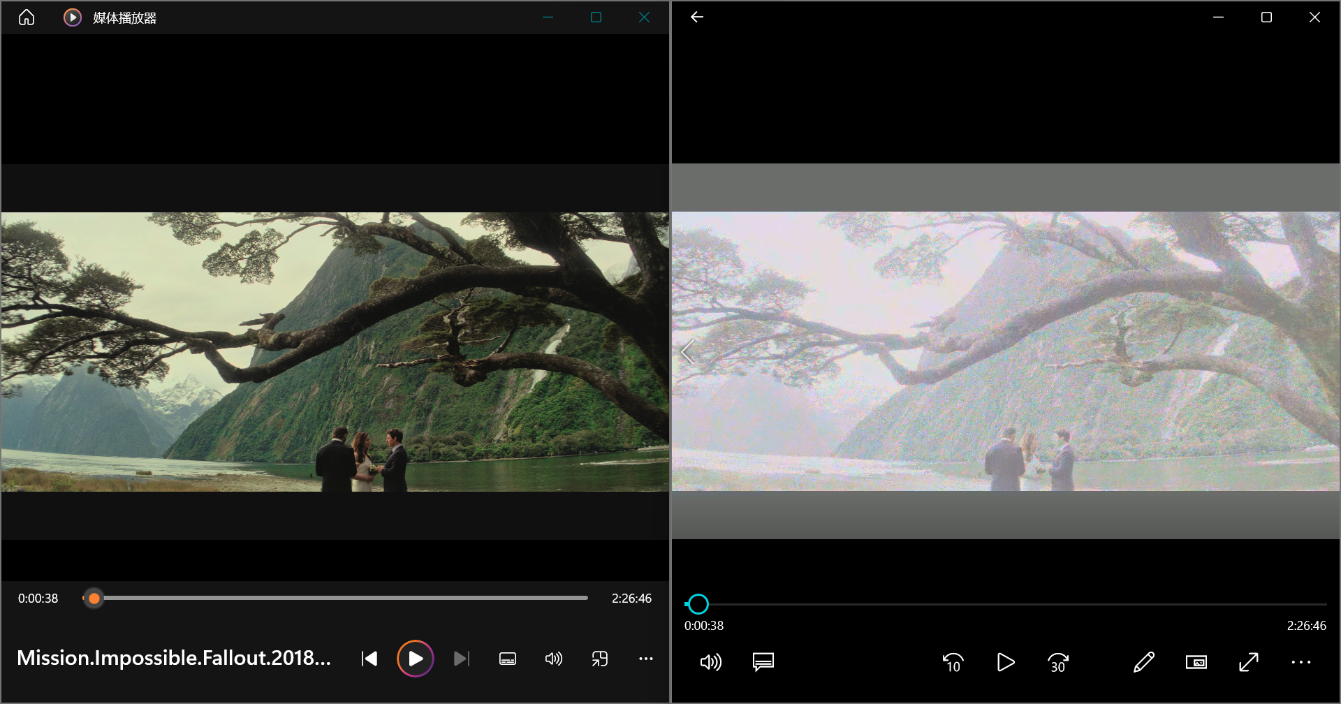1341x704 pixels.
Task: Enter full screen in right player
Action: coord(1249,662)
